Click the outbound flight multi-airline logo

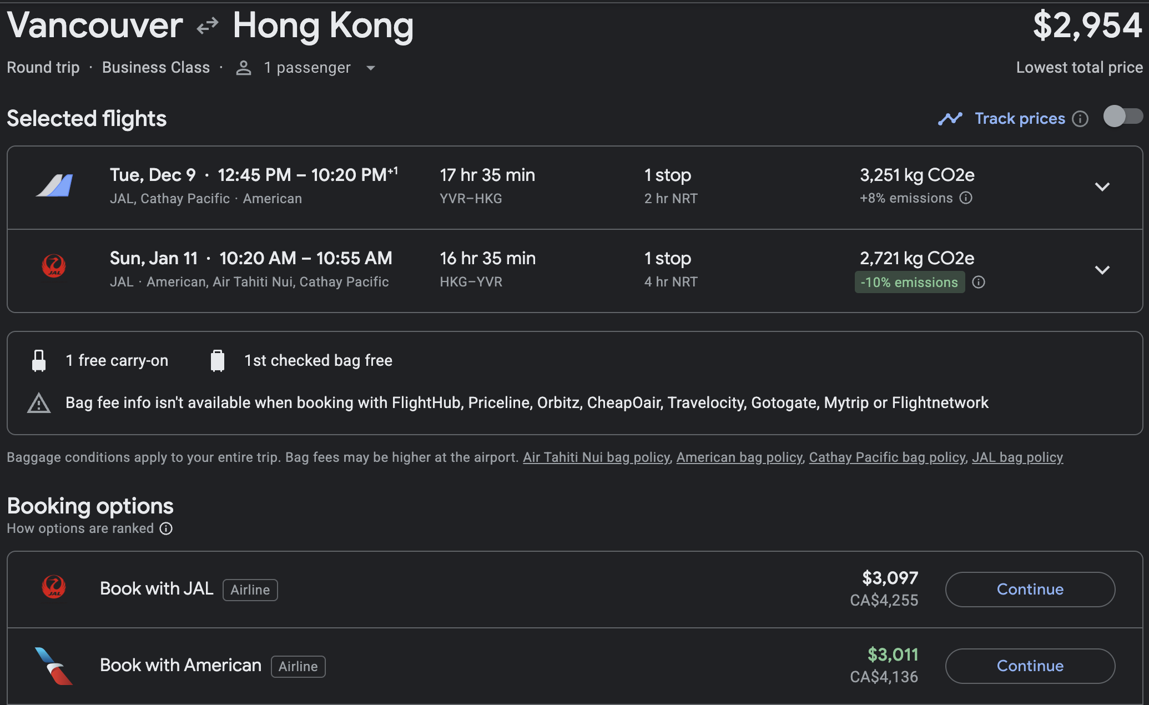coord(54,185)
